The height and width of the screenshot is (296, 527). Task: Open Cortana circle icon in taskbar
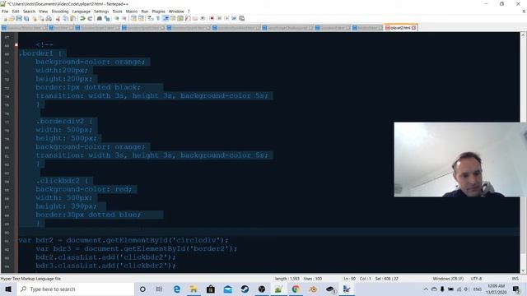142,289
